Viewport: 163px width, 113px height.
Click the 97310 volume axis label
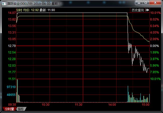pyautogui.click(x=11, y=87)
